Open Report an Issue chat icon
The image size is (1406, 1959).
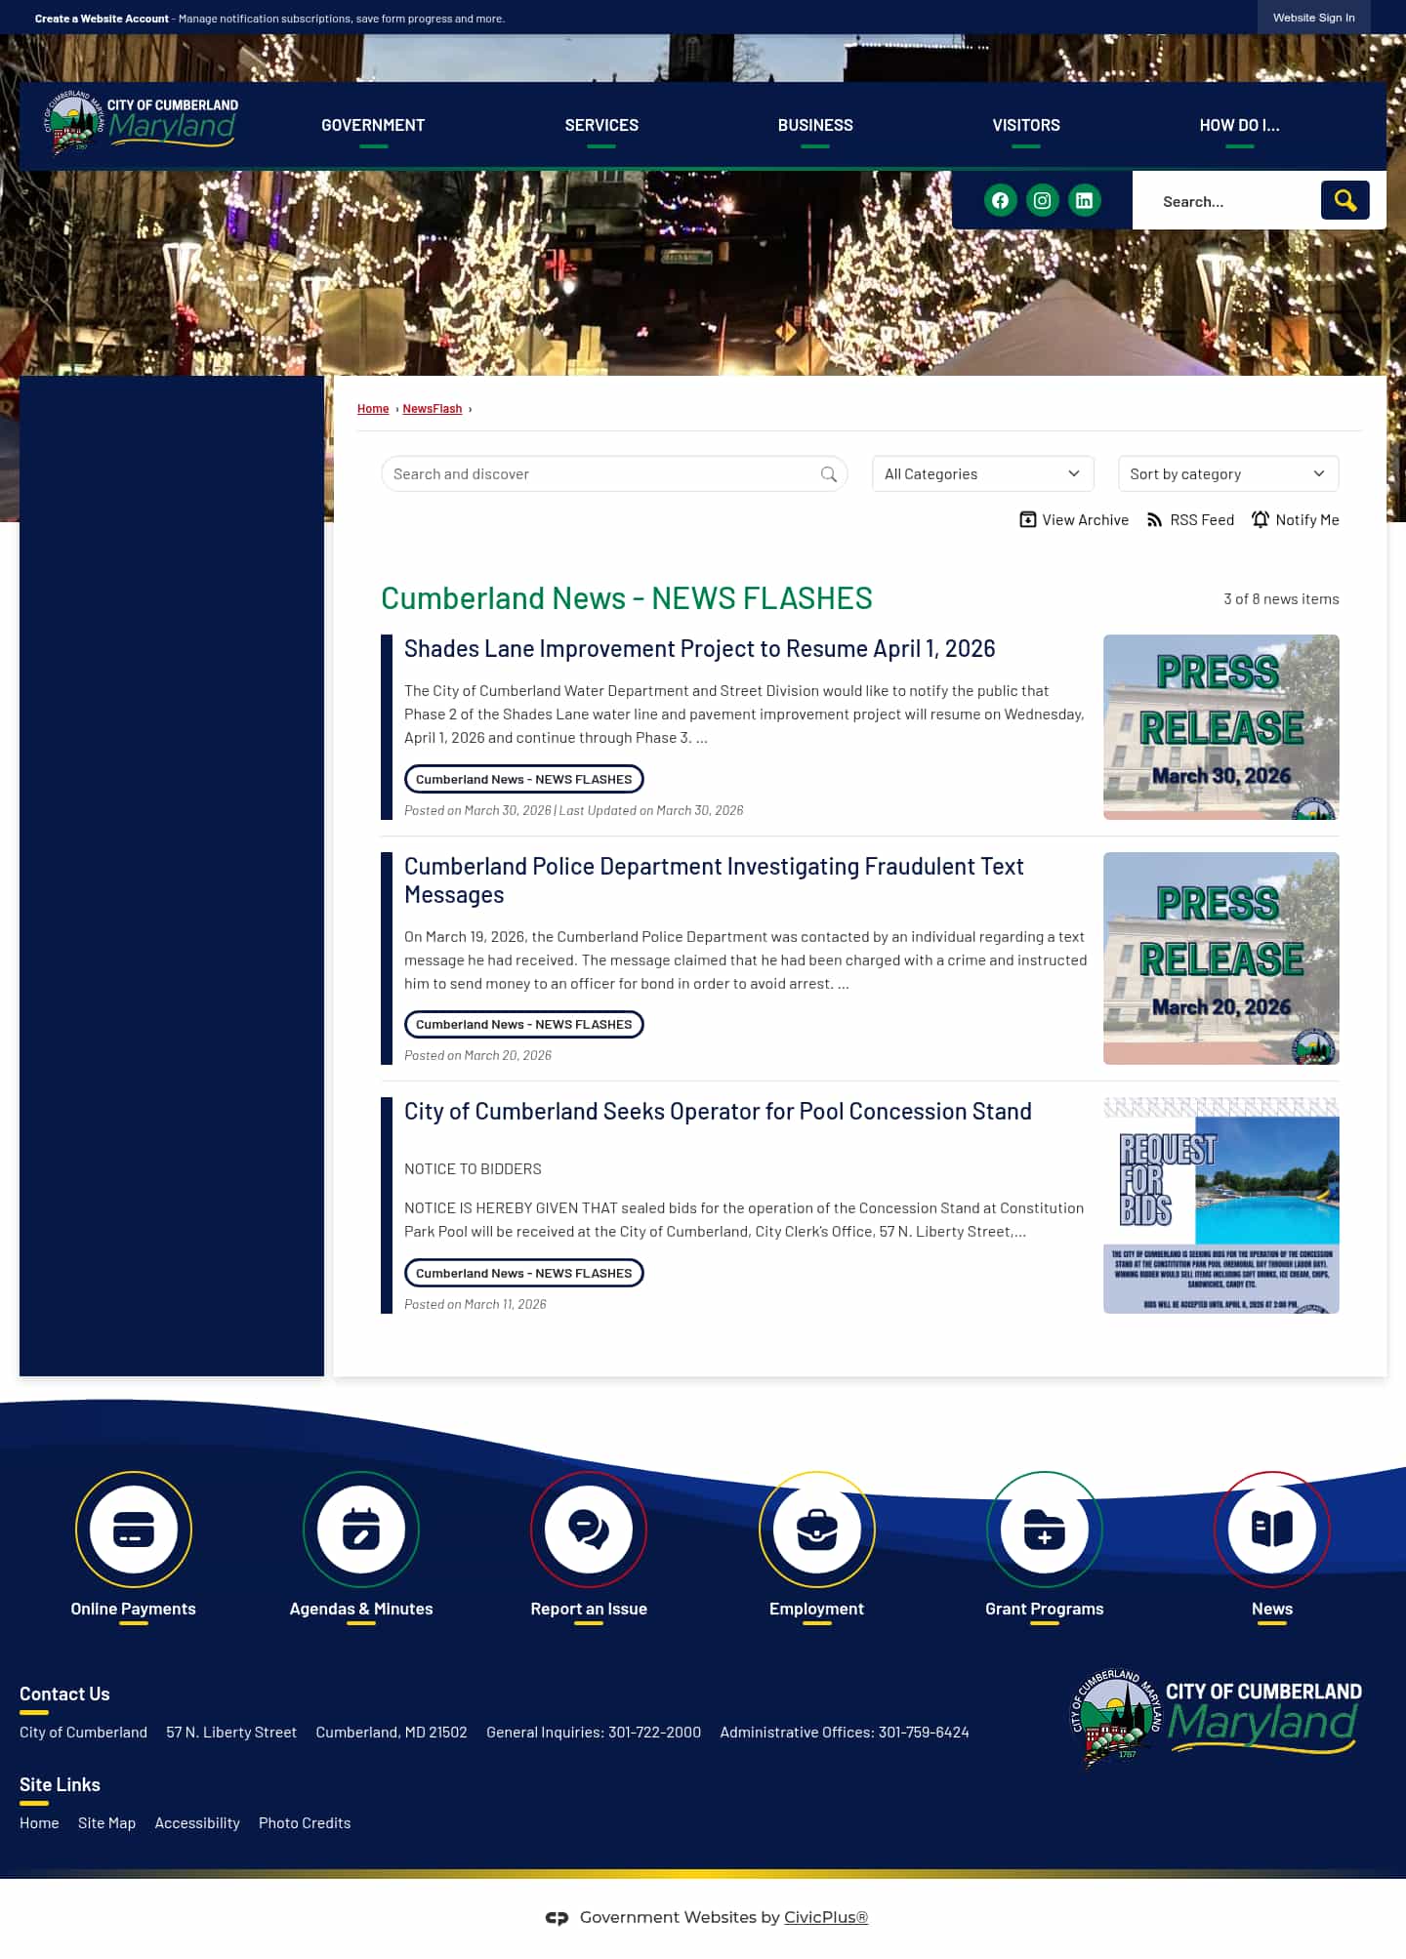(589, 1529)
